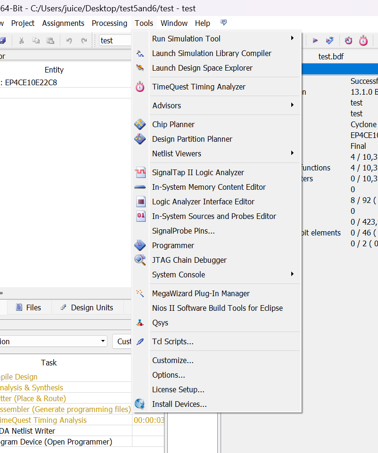Expand the Netlist Viewers submenu
378x453 pixels.
(x=292, y=153)
